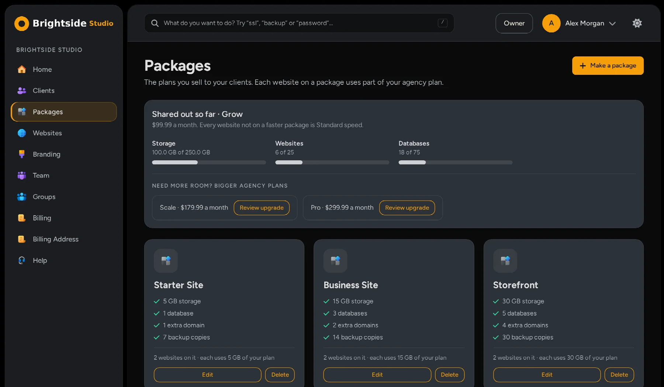Review upgrade for the Pro plan

point(407,208)
